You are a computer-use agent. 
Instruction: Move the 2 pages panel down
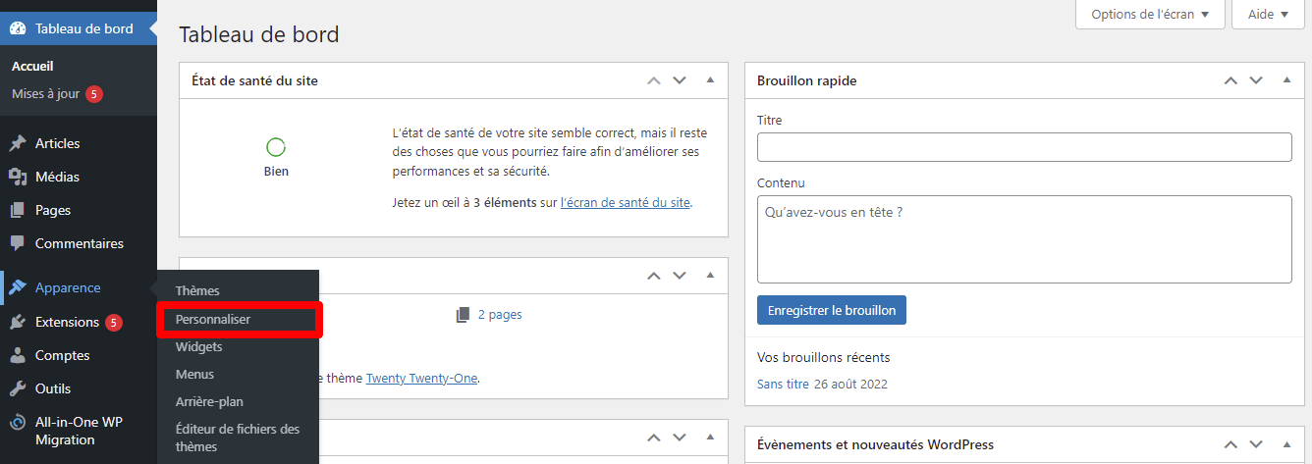coord(679,276)
